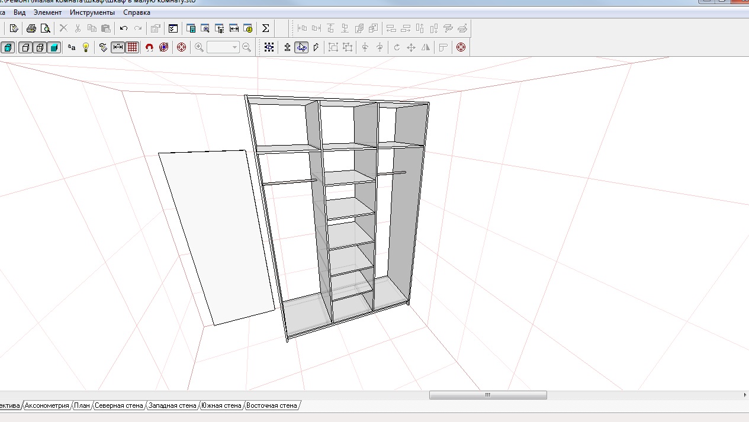
Task: Open the zoom level dropdown box
Action: click(234, 47)
